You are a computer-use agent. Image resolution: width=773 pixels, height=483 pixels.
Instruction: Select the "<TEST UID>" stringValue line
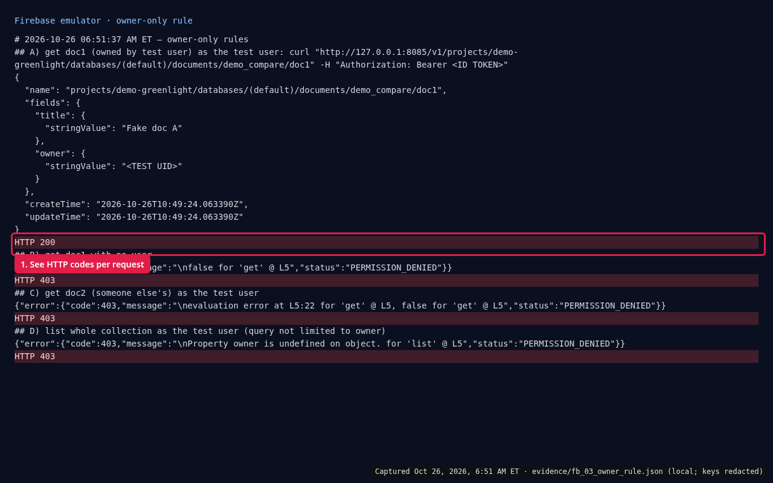point(114,166)
